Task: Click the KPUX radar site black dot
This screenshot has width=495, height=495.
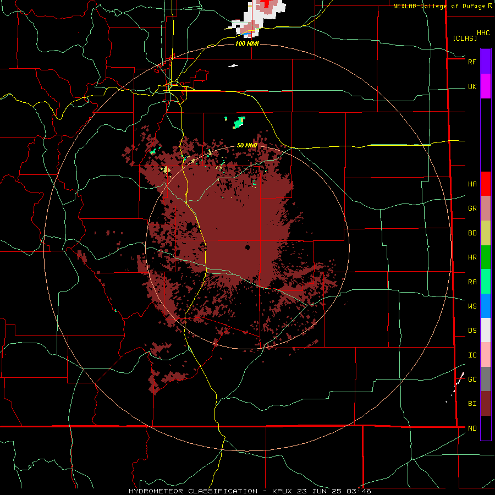Action: click(248, 247)
